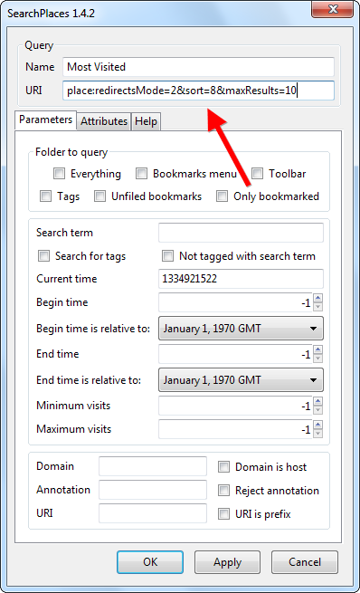Screen dimensions: 360x593
Task: Focus the Search term input
Action: (241, 232)
